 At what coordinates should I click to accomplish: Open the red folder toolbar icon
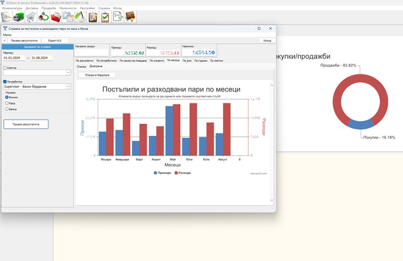[x=55, y=17]
